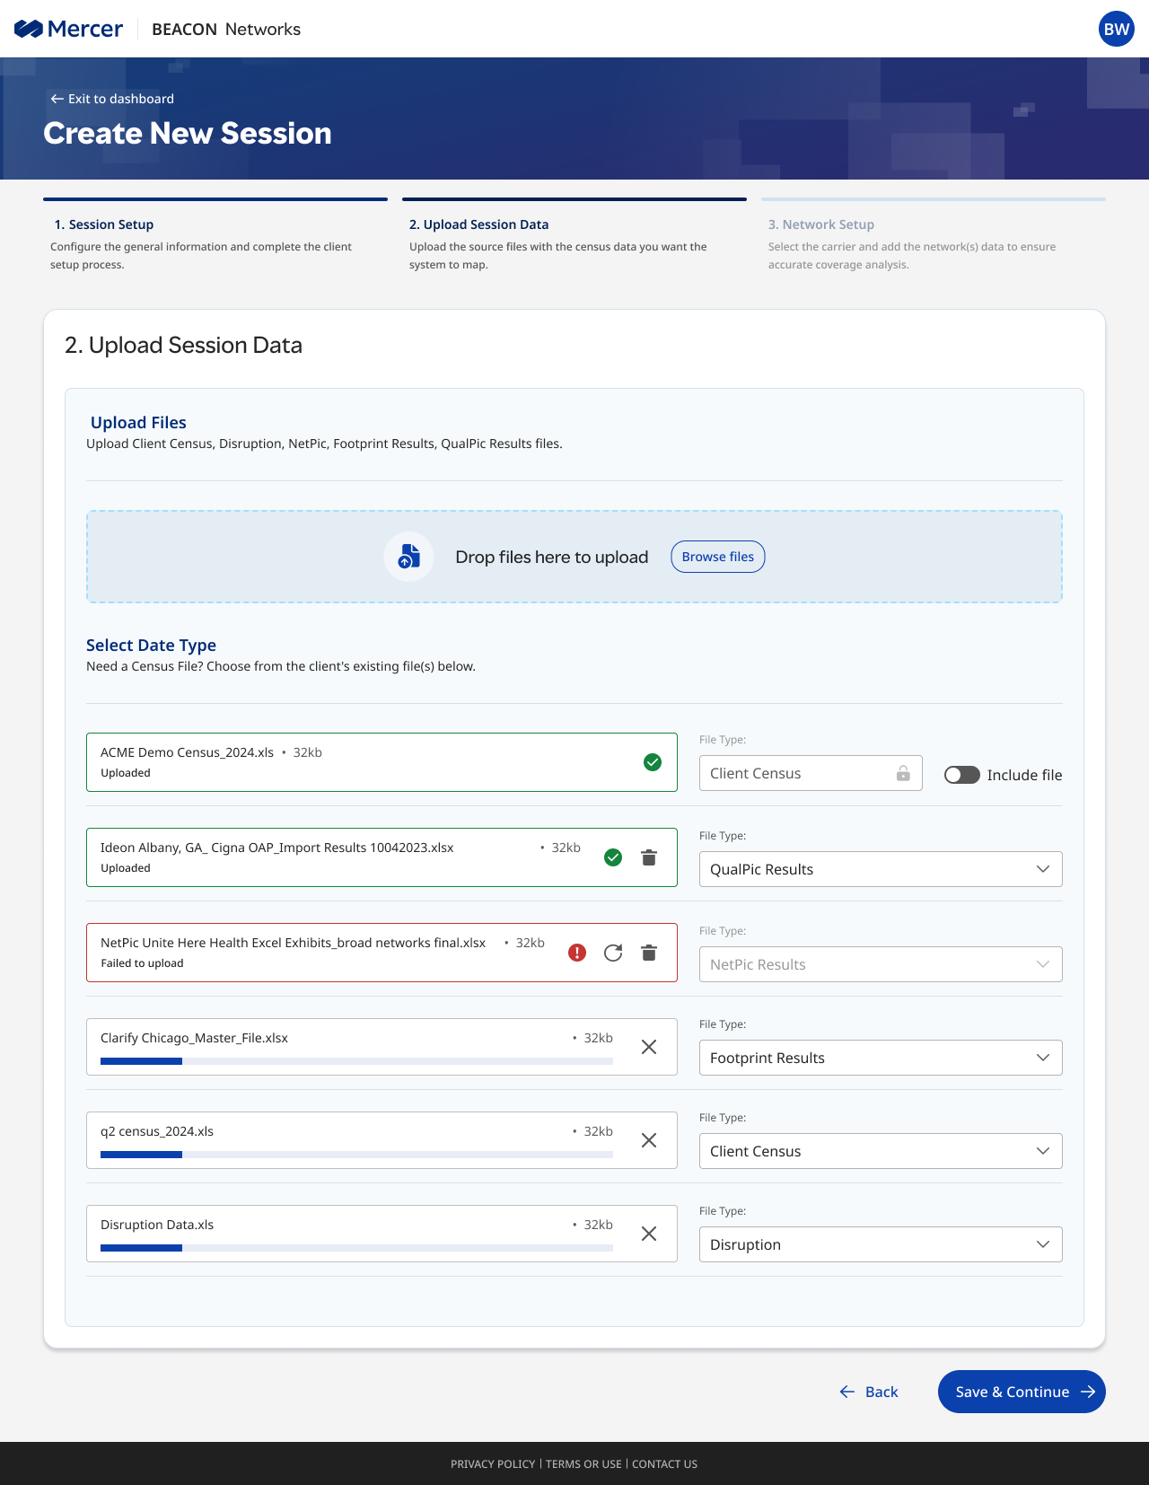Retry upload of the NetPic Unite file
Viewport: 1149px width, 1485px height.
coord(613,953)
